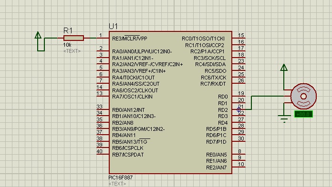The image size is (332, 187).
Task: Click pin RC3/SCK/SCL label
Action: (x=209, y=58)
